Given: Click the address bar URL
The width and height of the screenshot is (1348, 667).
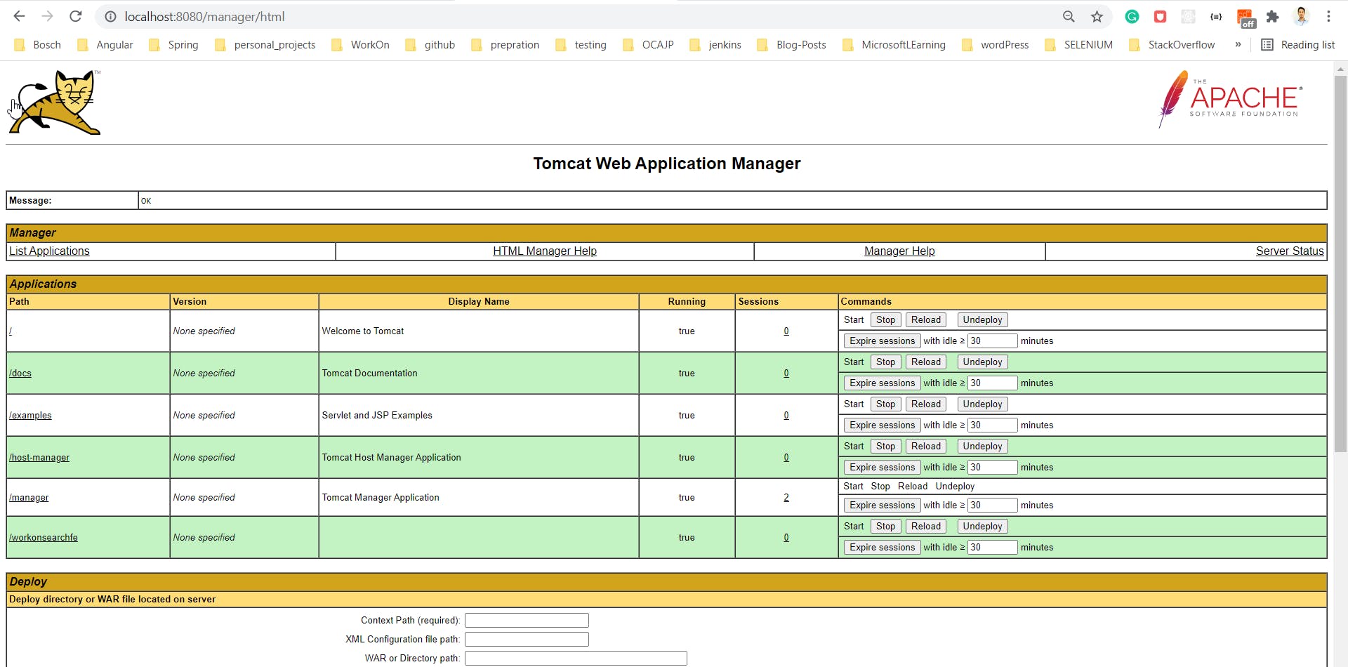Looking at the screenshot, I should click(x=204, y=16).
